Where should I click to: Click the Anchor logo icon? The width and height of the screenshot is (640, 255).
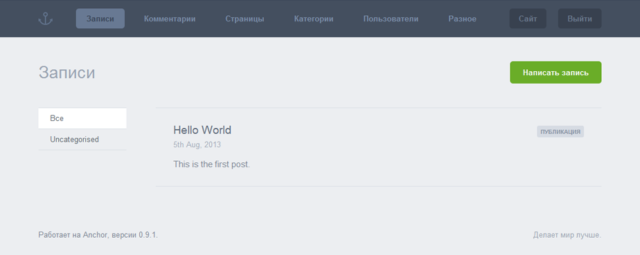(x=45, y=19)
